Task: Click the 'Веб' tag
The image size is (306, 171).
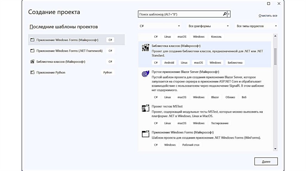Action: (x=244, y=97)
